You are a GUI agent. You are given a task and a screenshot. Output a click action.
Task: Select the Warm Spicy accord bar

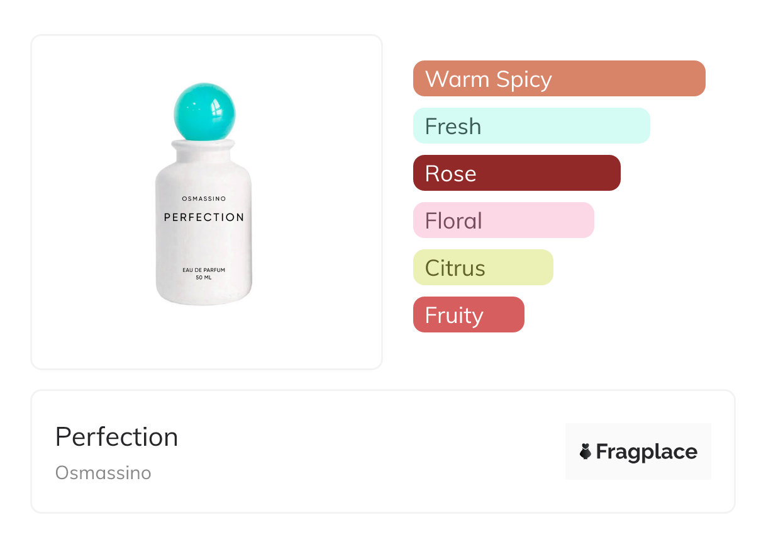tap(558, 79)
